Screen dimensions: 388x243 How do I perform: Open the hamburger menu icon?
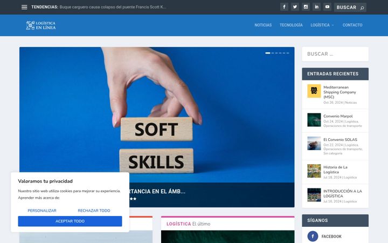pos(24,7)
